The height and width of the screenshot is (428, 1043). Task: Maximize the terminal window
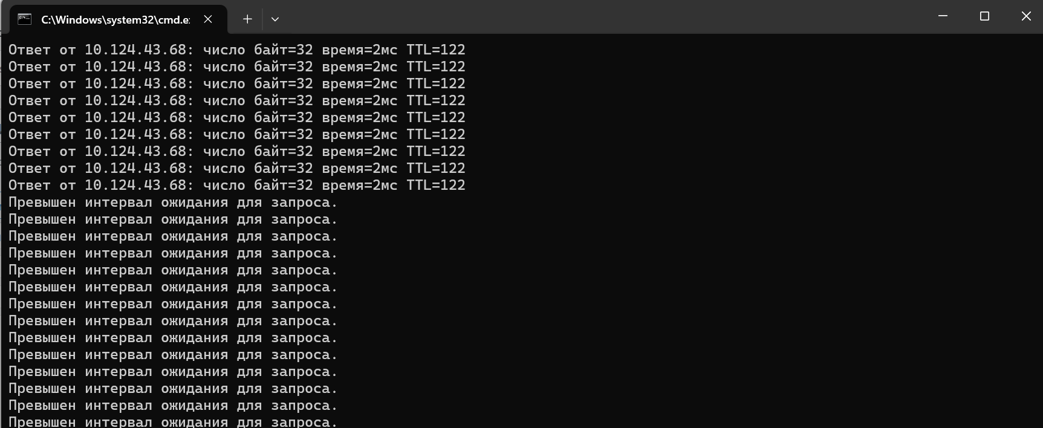pyautogui.click(x=984, y=16)
